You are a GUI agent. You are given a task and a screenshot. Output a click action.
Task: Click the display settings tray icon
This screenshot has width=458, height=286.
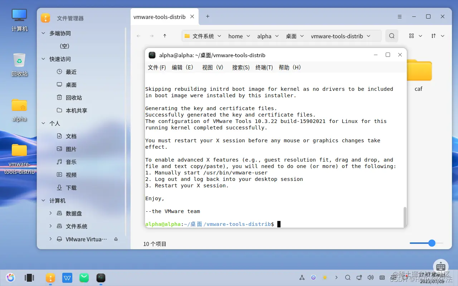(359, 277)
